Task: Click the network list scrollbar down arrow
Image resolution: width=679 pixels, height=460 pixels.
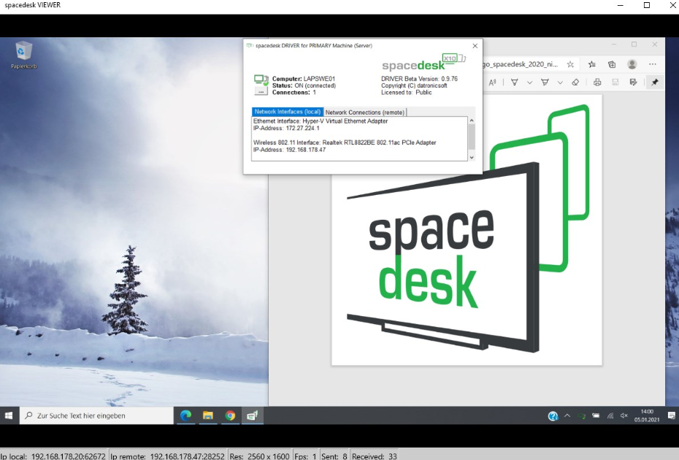Action: [x=472, y=157]
